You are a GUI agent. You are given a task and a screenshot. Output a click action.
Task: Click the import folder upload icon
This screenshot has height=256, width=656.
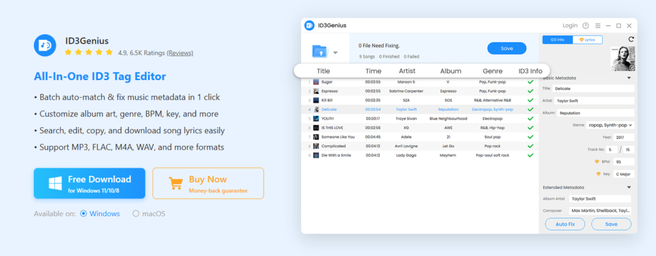point(318,51)
